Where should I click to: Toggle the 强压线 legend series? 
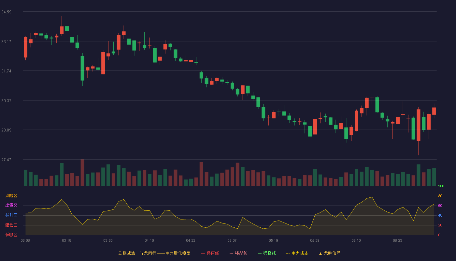click(210, 253)
